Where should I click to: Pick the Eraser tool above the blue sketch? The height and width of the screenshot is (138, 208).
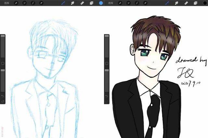coord(82,3)
